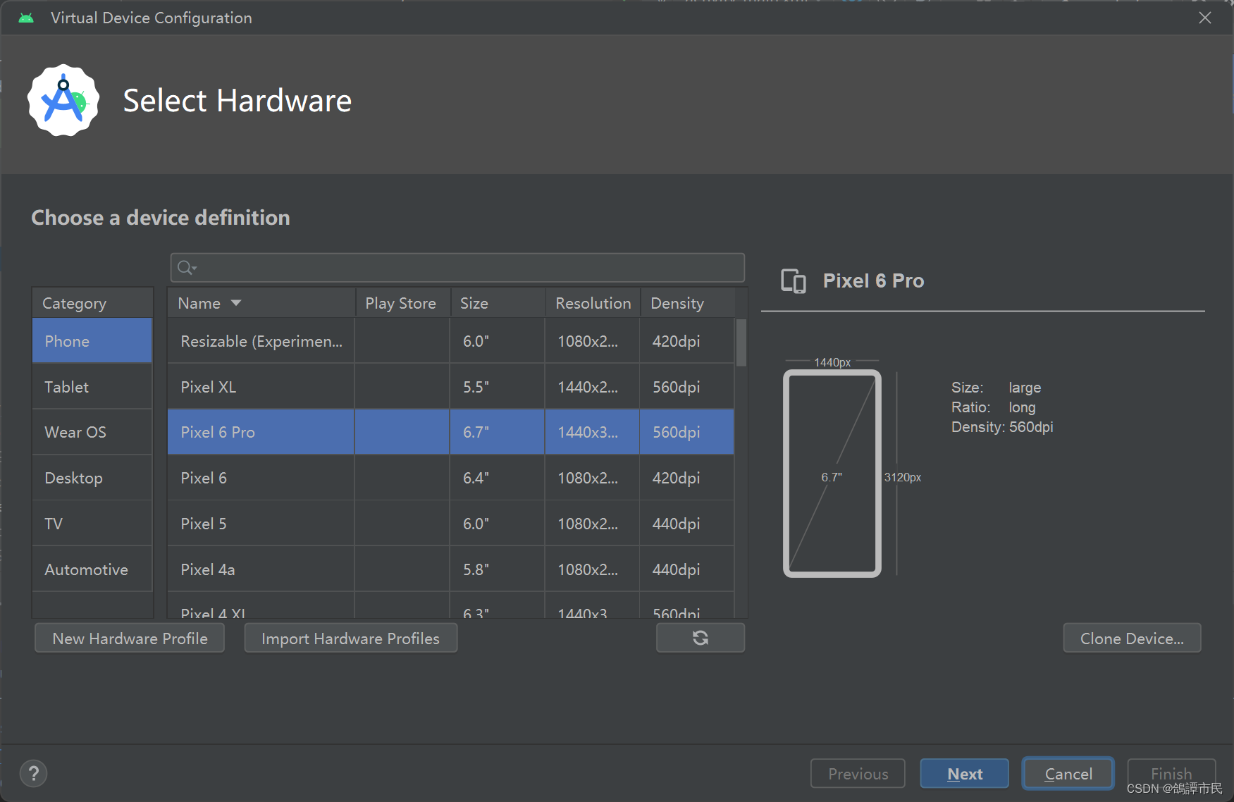Select the Automotive category
Image resolution: width=1234 pixels, height=802 pixels.
pyautogui.click(x=92, y=569)
